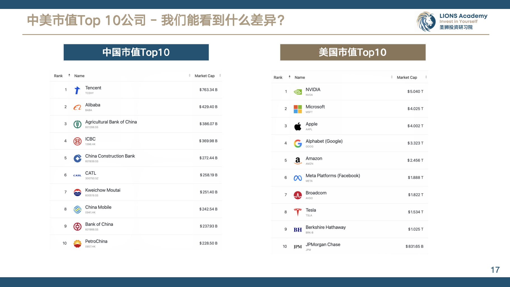The image size is (510, 287).
Task: Click the Broadcom red logo icon
Action: [298, 195]
